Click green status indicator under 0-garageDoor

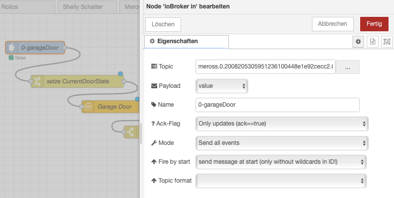pyautogui.click(x=11, y=58)
